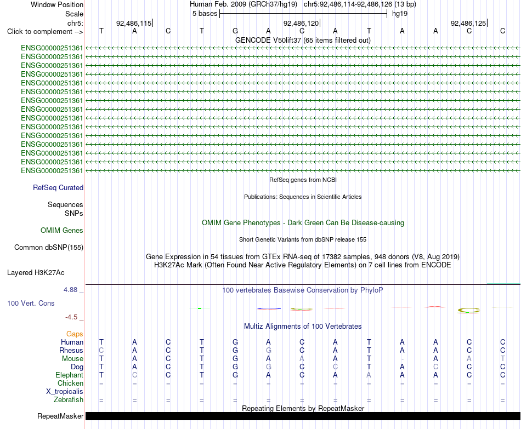Click the 92,486,120 ruler coordinate
This screenshot has height=429, width=521.
[x=301, y=23]
